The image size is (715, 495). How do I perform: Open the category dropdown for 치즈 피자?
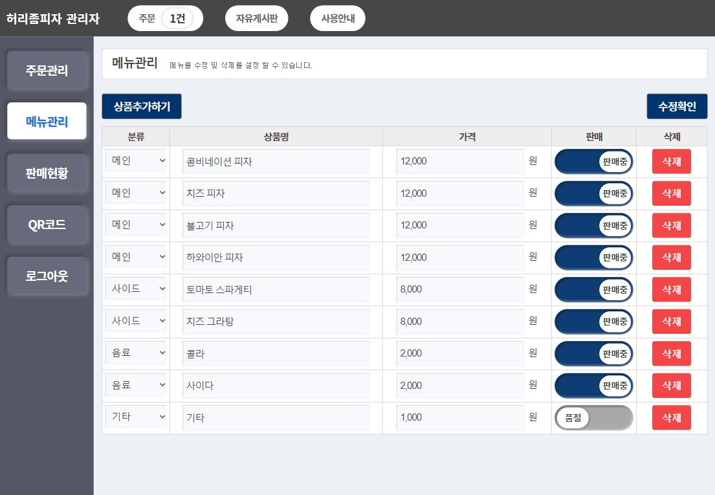[x=136, y=193]
